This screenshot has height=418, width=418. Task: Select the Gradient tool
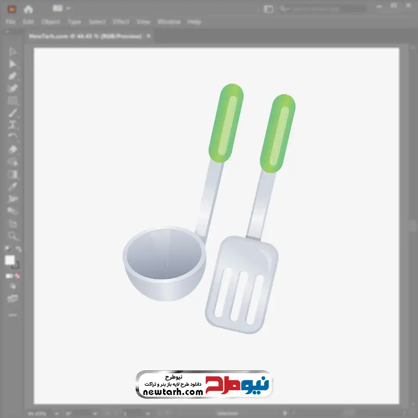click(13, 175)
